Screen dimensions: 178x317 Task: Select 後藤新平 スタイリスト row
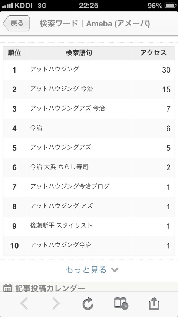tap(89, 226)
